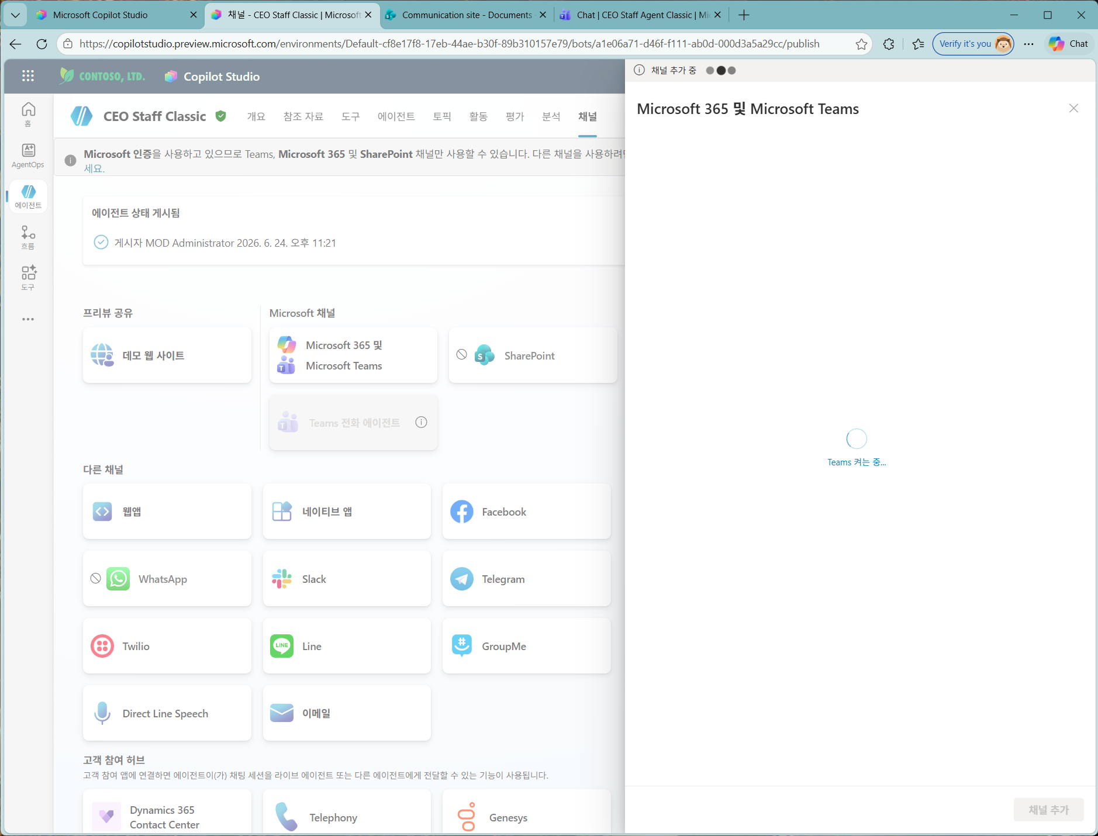The width and height of the screenshot is (1098, 836).
Task: Open the 도구 tab in agent navigation
Action: click(351, 116)
